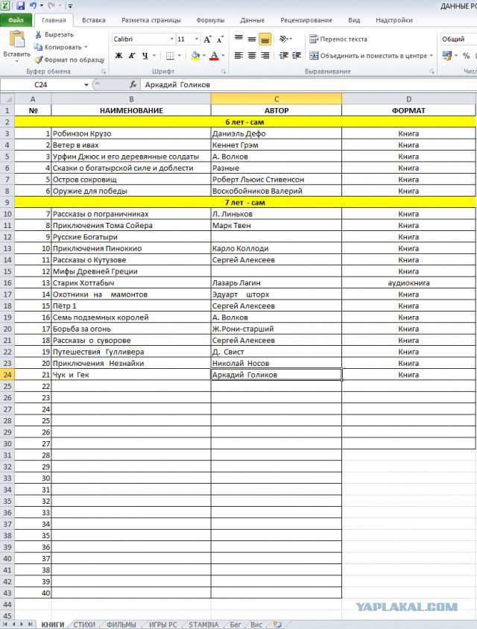Open the font size 11 dropdown
Image resolution: width=477 pixels, height=629 pixels.
196,39
